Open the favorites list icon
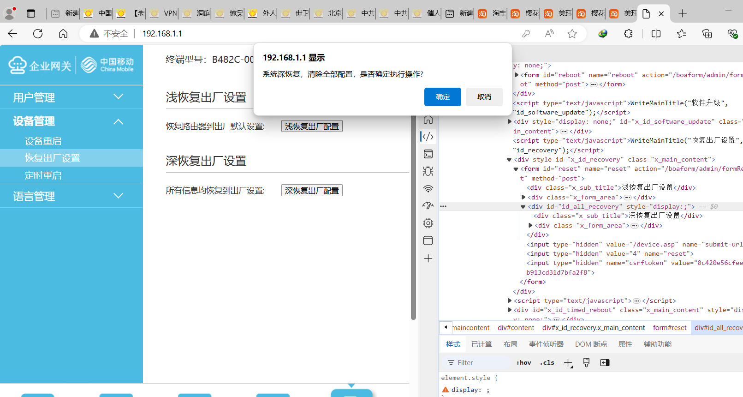The image size is (743, 397). (682, 34)
